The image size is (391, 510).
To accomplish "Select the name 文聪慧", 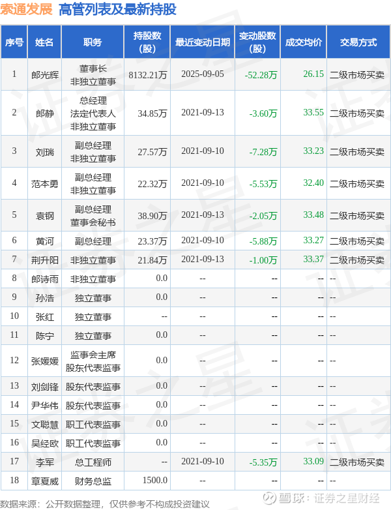I will [45, 424].
